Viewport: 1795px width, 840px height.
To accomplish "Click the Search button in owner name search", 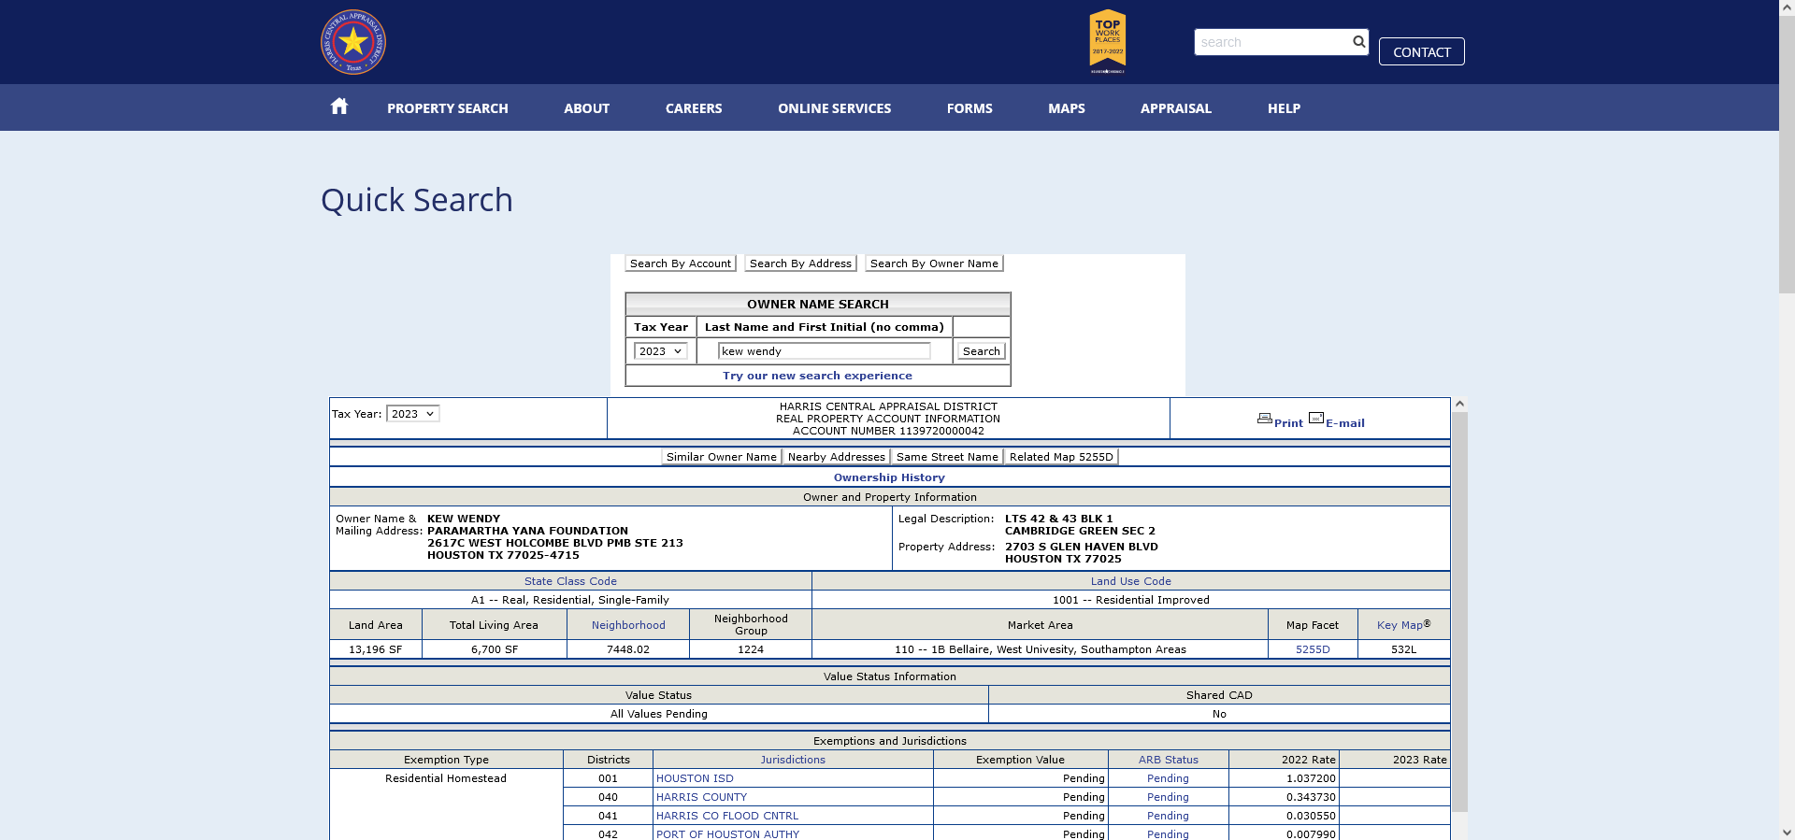I will tap(982, 351).
